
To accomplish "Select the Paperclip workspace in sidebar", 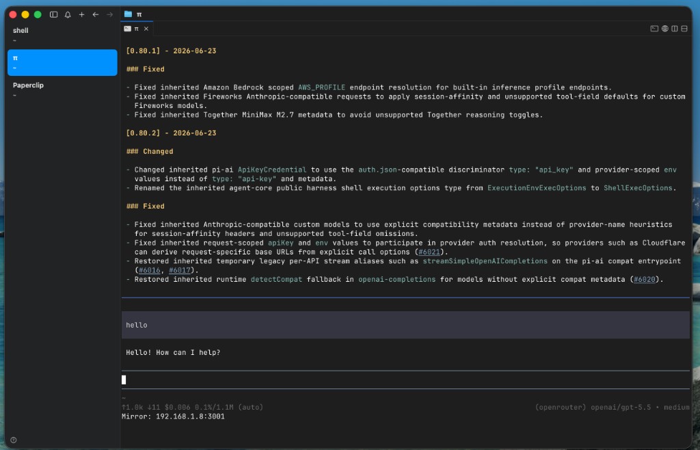I will (x=62, y=90).
